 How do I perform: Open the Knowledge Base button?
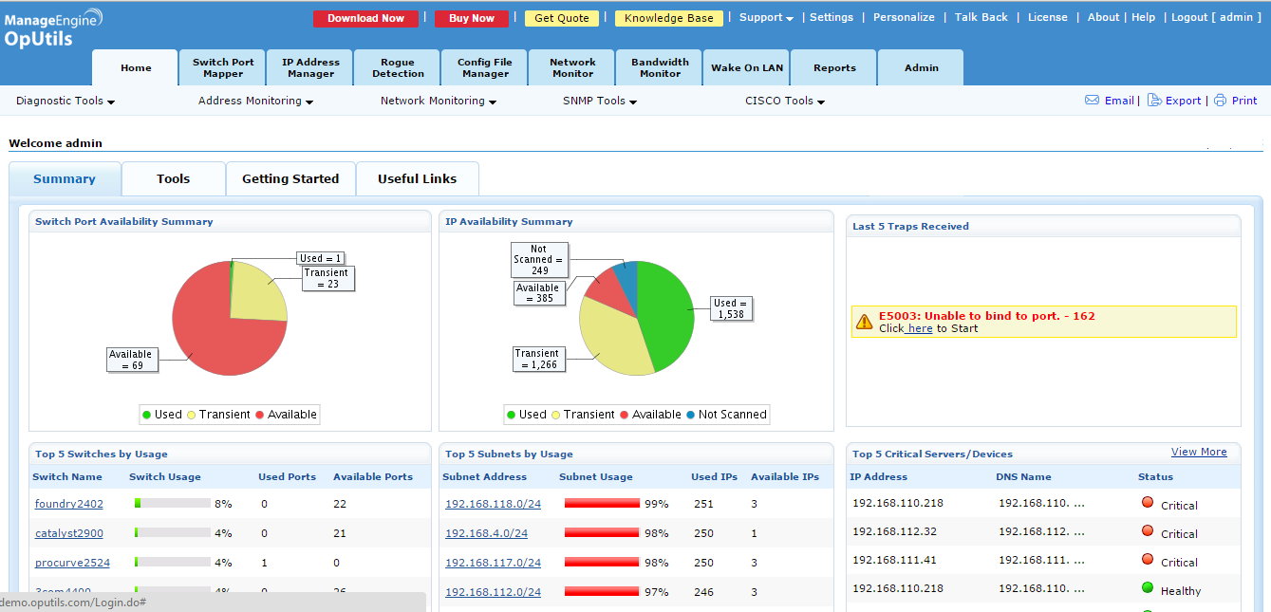coord(669,18)
